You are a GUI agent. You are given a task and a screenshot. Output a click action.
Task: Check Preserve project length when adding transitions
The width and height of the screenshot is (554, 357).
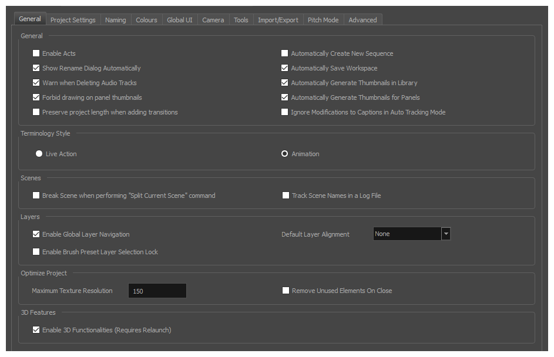[36, 112]
